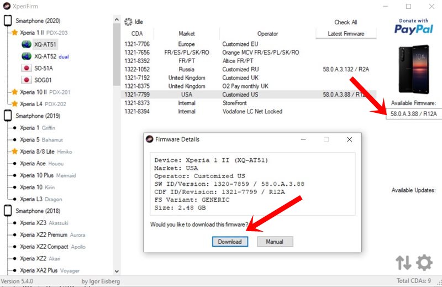Click the Japan flag icon for SO-51A
The width and height of the screenshot is (442, 287).
click(27, 68)
